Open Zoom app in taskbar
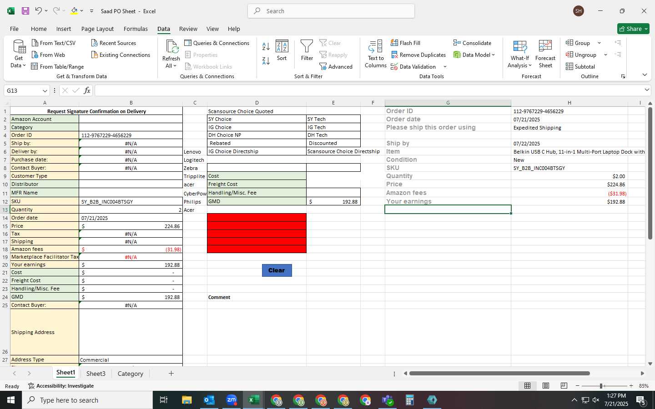 click(x=232, y=400)
